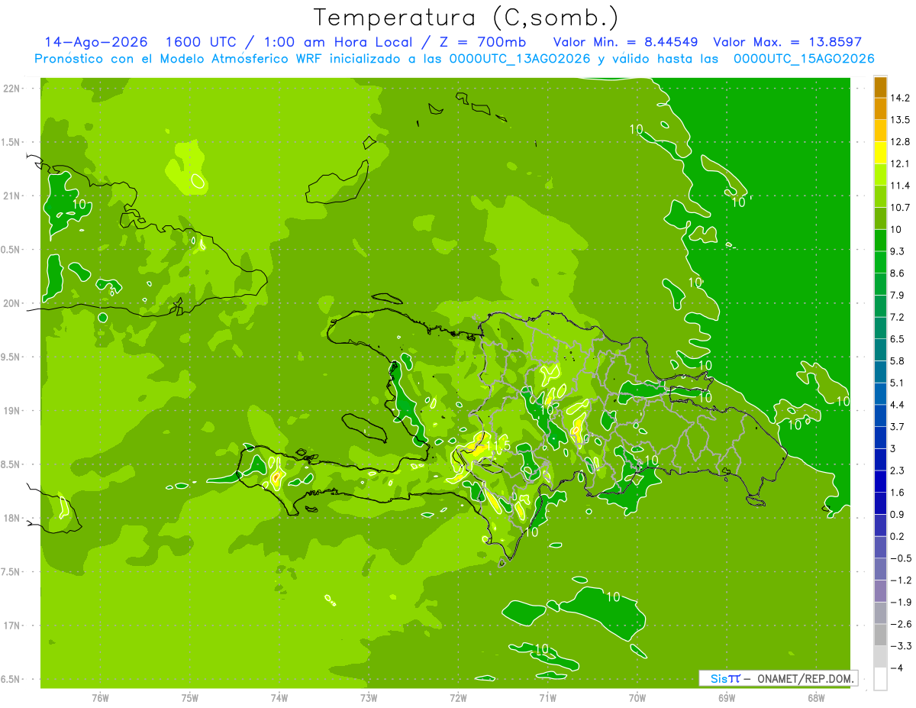This screenshot has width=916, height=708.
Task: Click legend swatch between 11.4 and 10.7
Action: 880,196
